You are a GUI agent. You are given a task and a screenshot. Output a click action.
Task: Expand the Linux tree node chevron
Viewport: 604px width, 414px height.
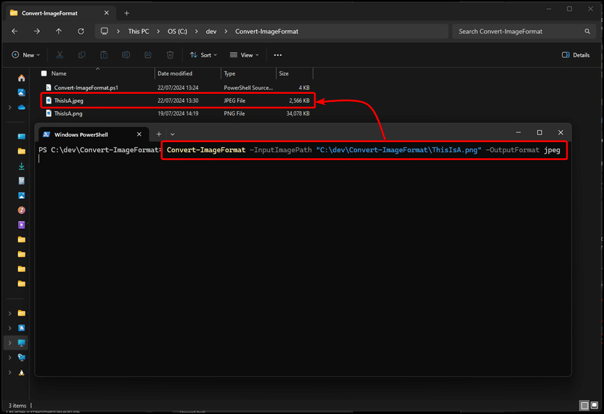10,372
